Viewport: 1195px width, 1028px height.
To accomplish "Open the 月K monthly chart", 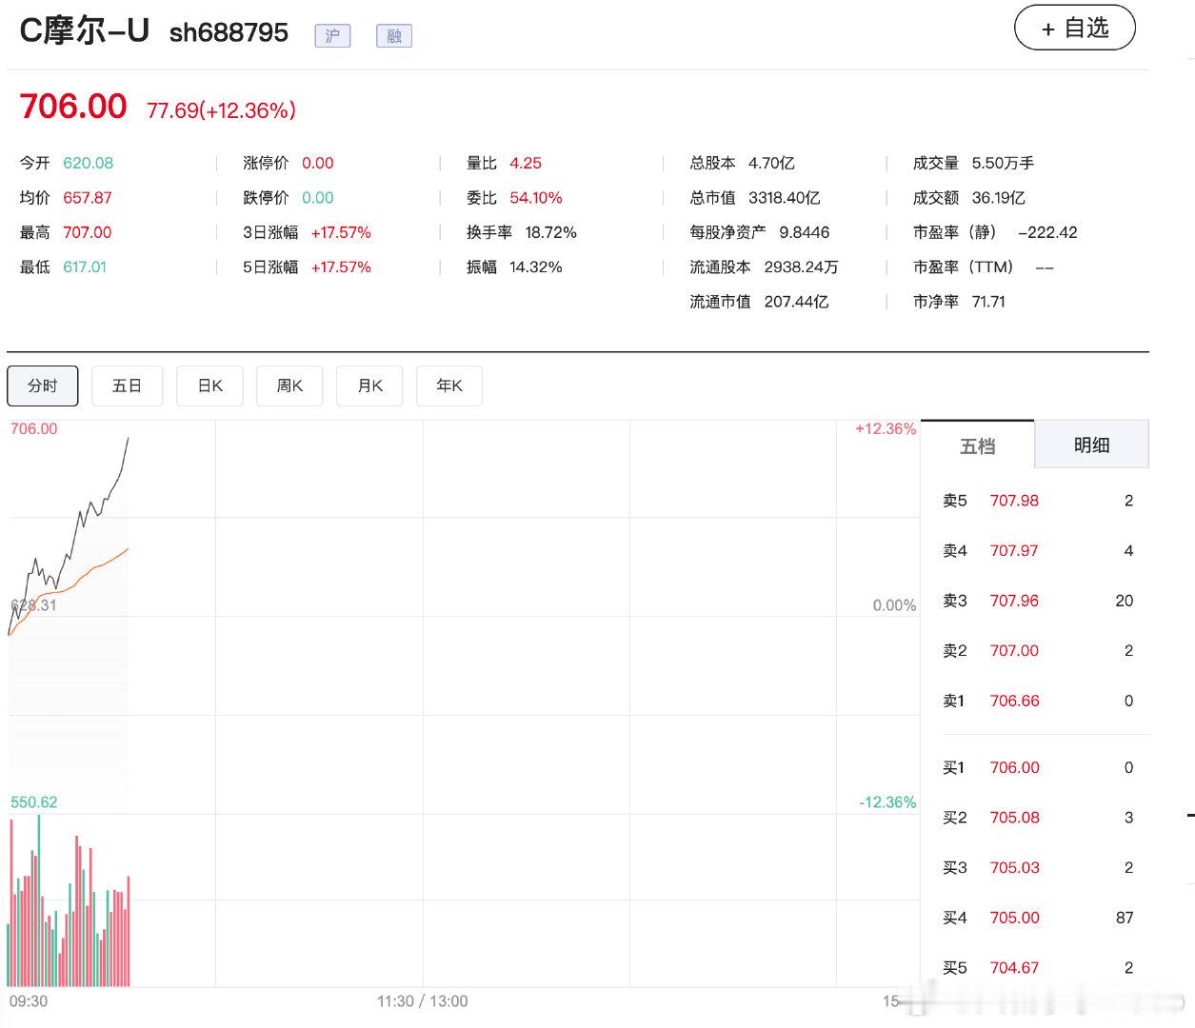I will (x=369, y=385).
